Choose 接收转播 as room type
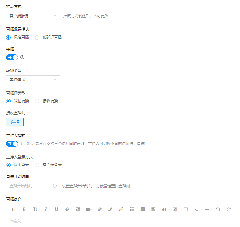 (x=37, y=101)
